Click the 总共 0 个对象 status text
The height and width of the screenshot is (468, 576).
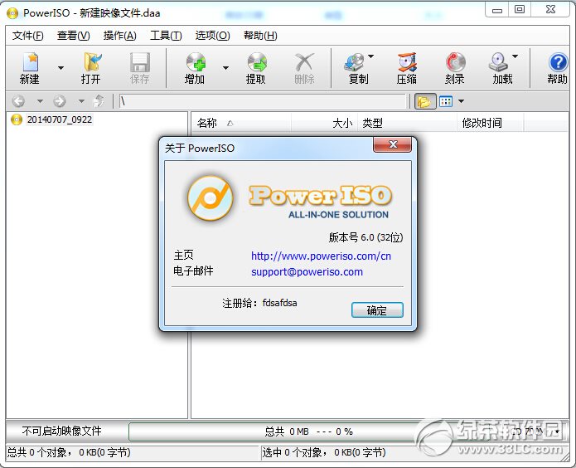(x=69, y=452)
